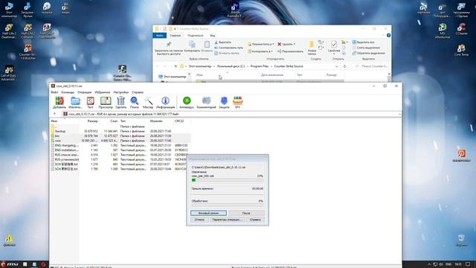
Task: Open the Мастер (Wizard) wand icon
Action: coord(148,101)
